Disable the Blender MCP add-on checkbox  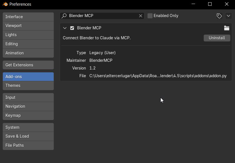tap(72, 28)
